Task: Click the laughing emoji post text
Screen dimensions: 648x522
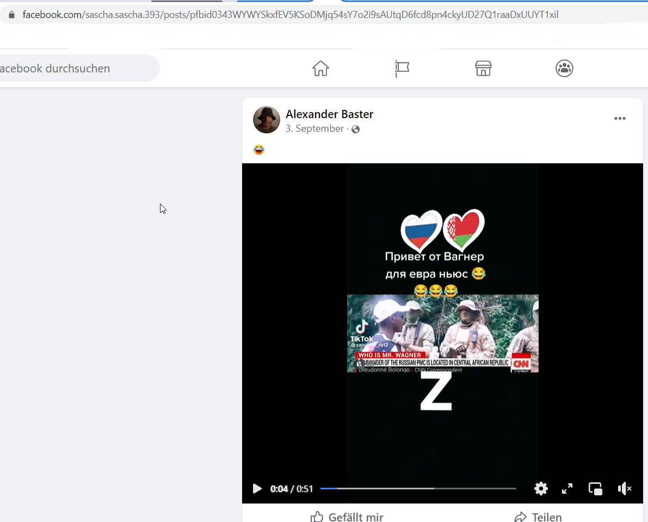Action: (258, 150)
